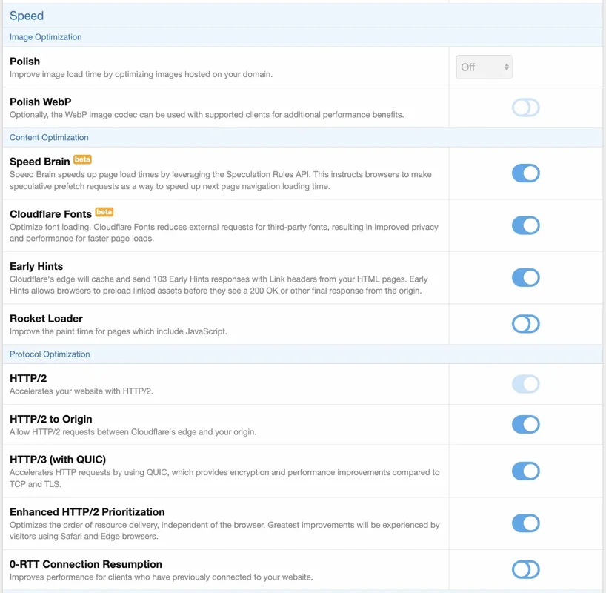The height and width of the screenshot is (593, 606).
Task: Click the Protocol Optimization section header
Action: [x=49, y=354]
